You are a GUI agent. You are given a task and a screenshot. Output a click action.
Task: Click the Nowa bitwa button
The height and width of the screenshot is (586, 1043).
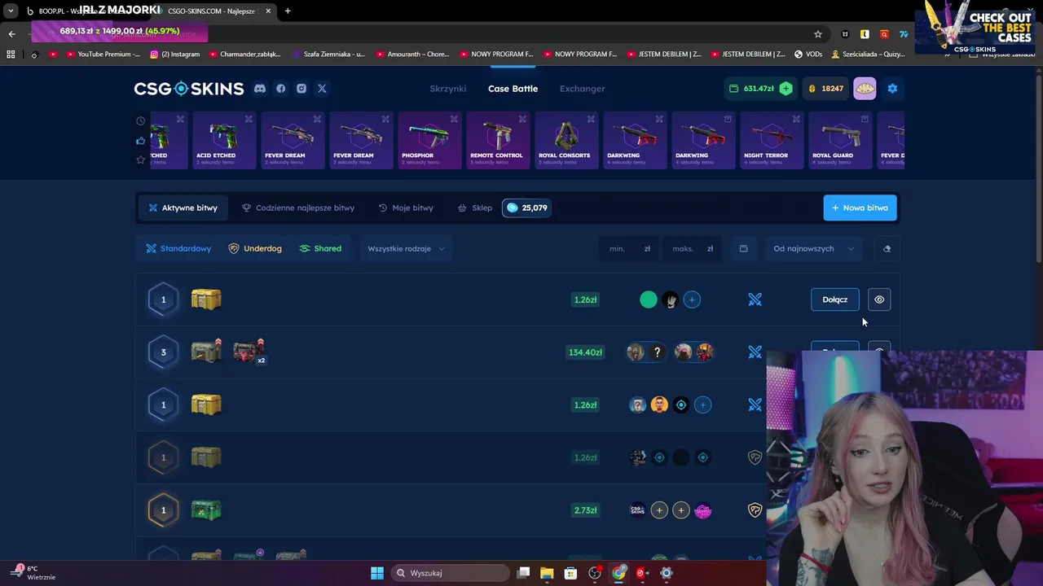[x=860, y=208]
